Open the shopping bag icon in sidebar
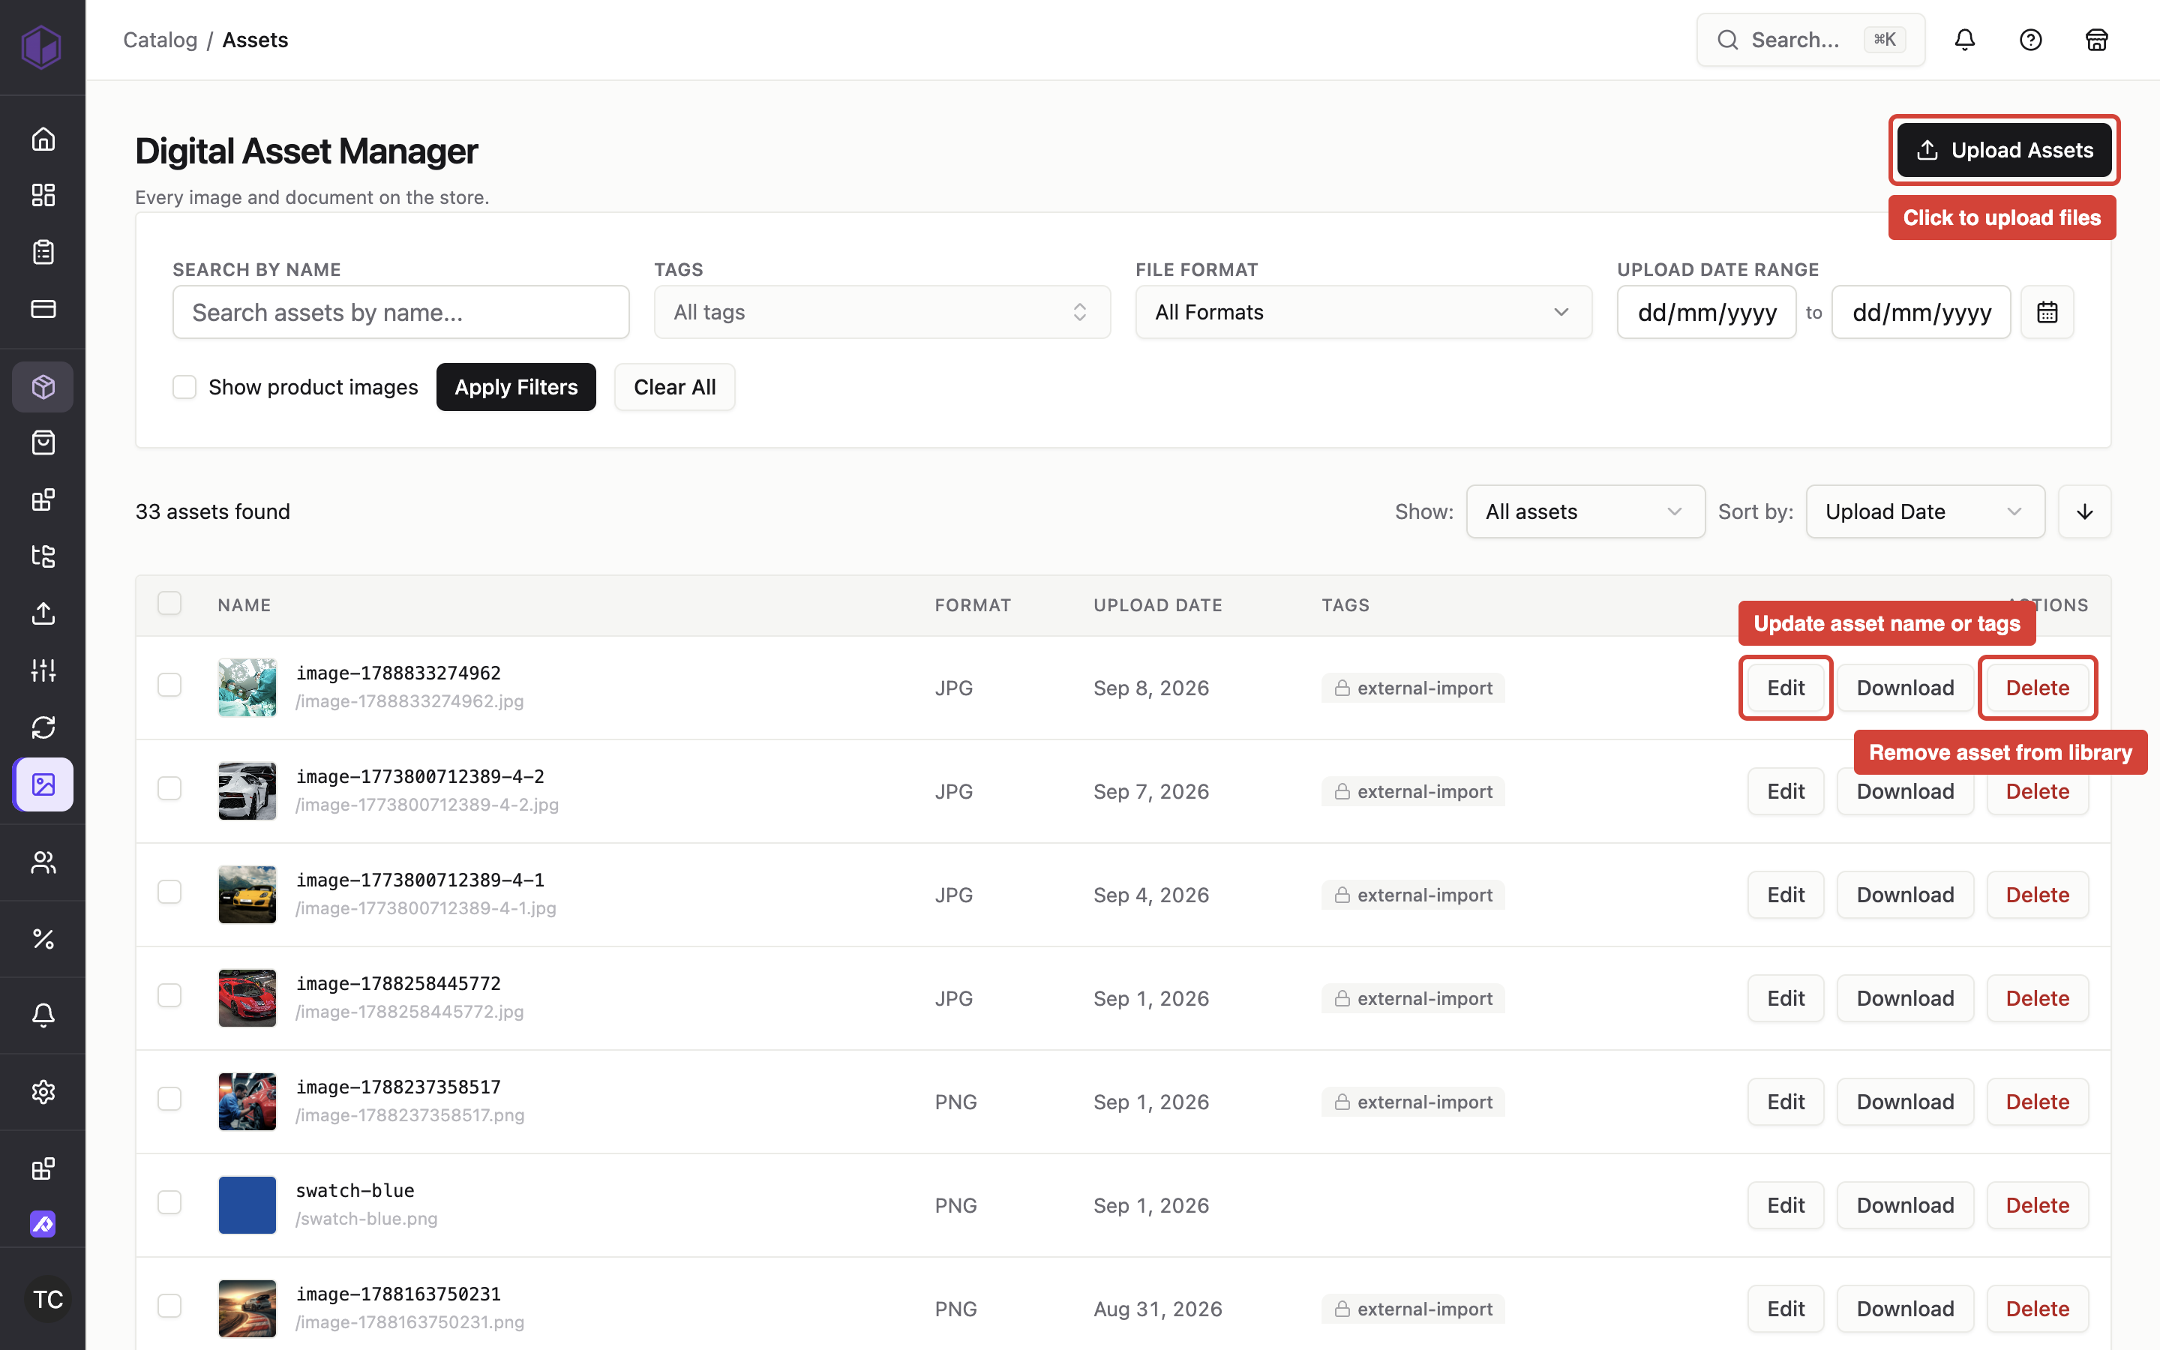This screenshot has height=1350, width=2160. point(43,442)
